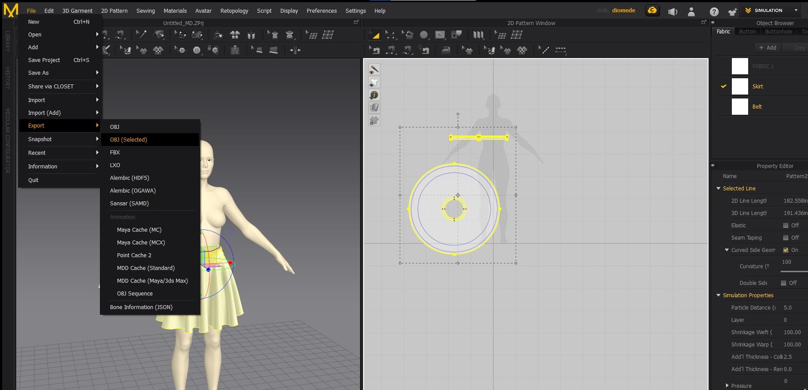Open the announcements megaphone icon
Screen dimensions: 808x390
tap(672, 11)
